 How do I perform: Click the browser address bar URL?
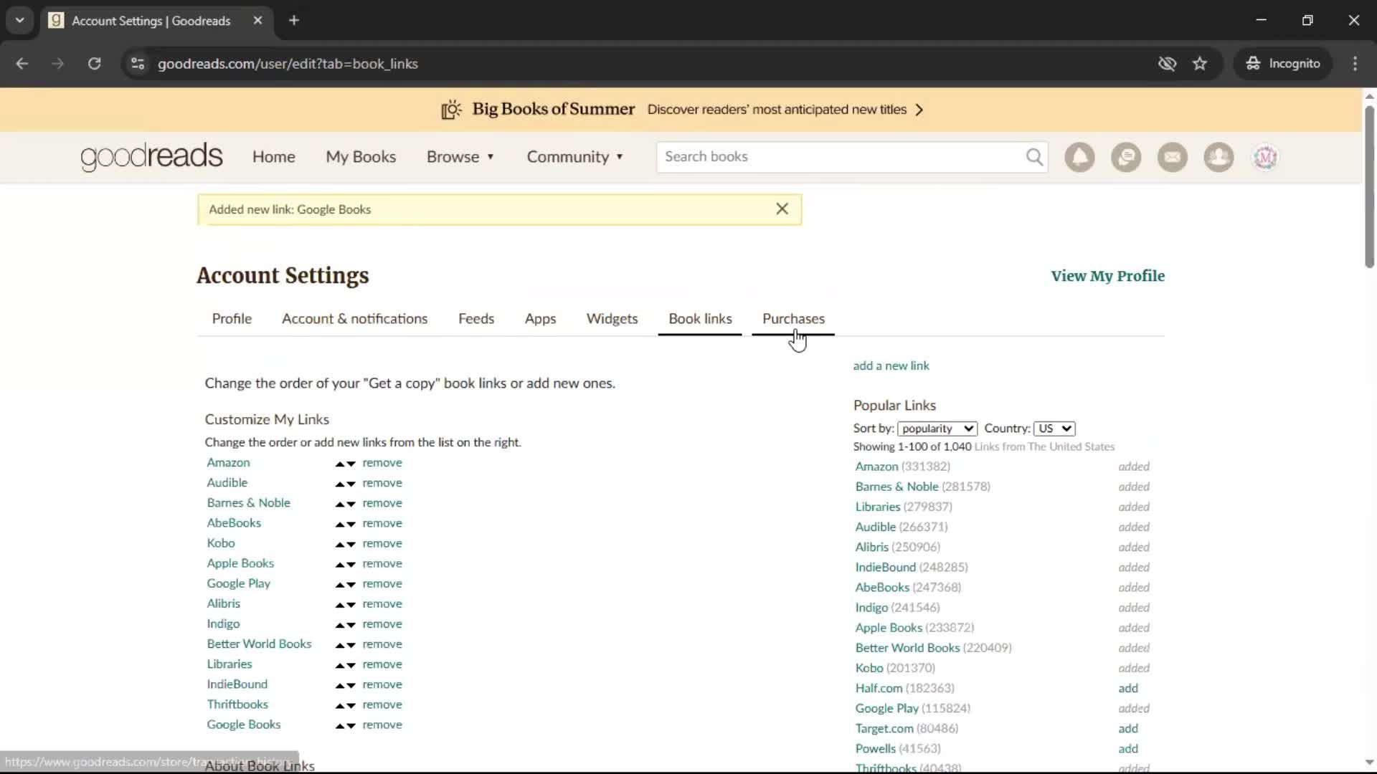coord(288,64)
